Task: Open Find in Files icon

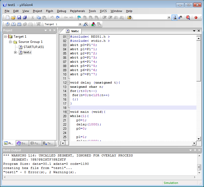Action: coord(129,17)
